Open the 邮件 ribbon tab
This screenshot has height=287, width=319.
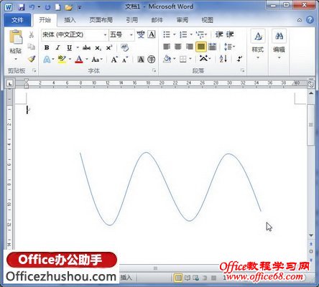[157, 20]
